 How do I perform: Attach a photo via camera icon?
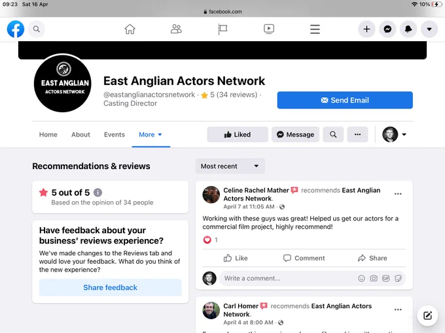click(x=374, y=278)
